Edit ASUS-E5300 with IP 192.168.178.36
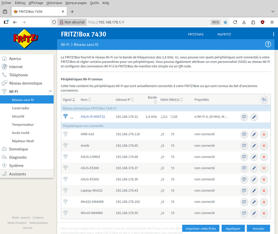 [254, 179]
